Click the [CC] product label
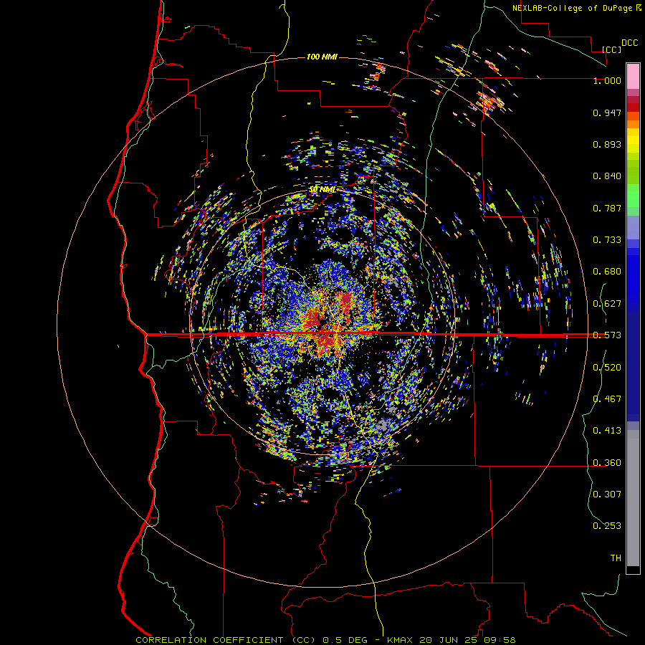 [x=612, y=49]
